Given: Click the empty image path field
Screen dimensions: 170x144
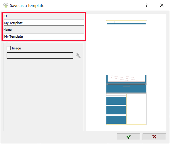Looking at the screenshot, I should [40, 56].
